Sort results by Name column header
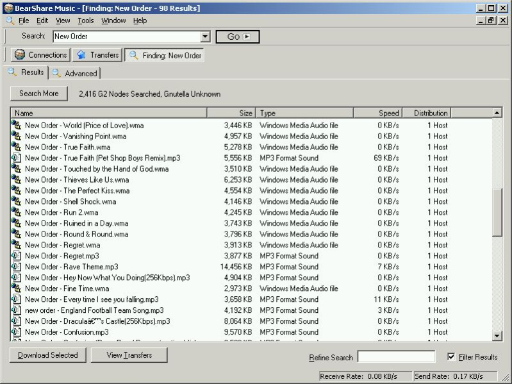 pos(109,113)
